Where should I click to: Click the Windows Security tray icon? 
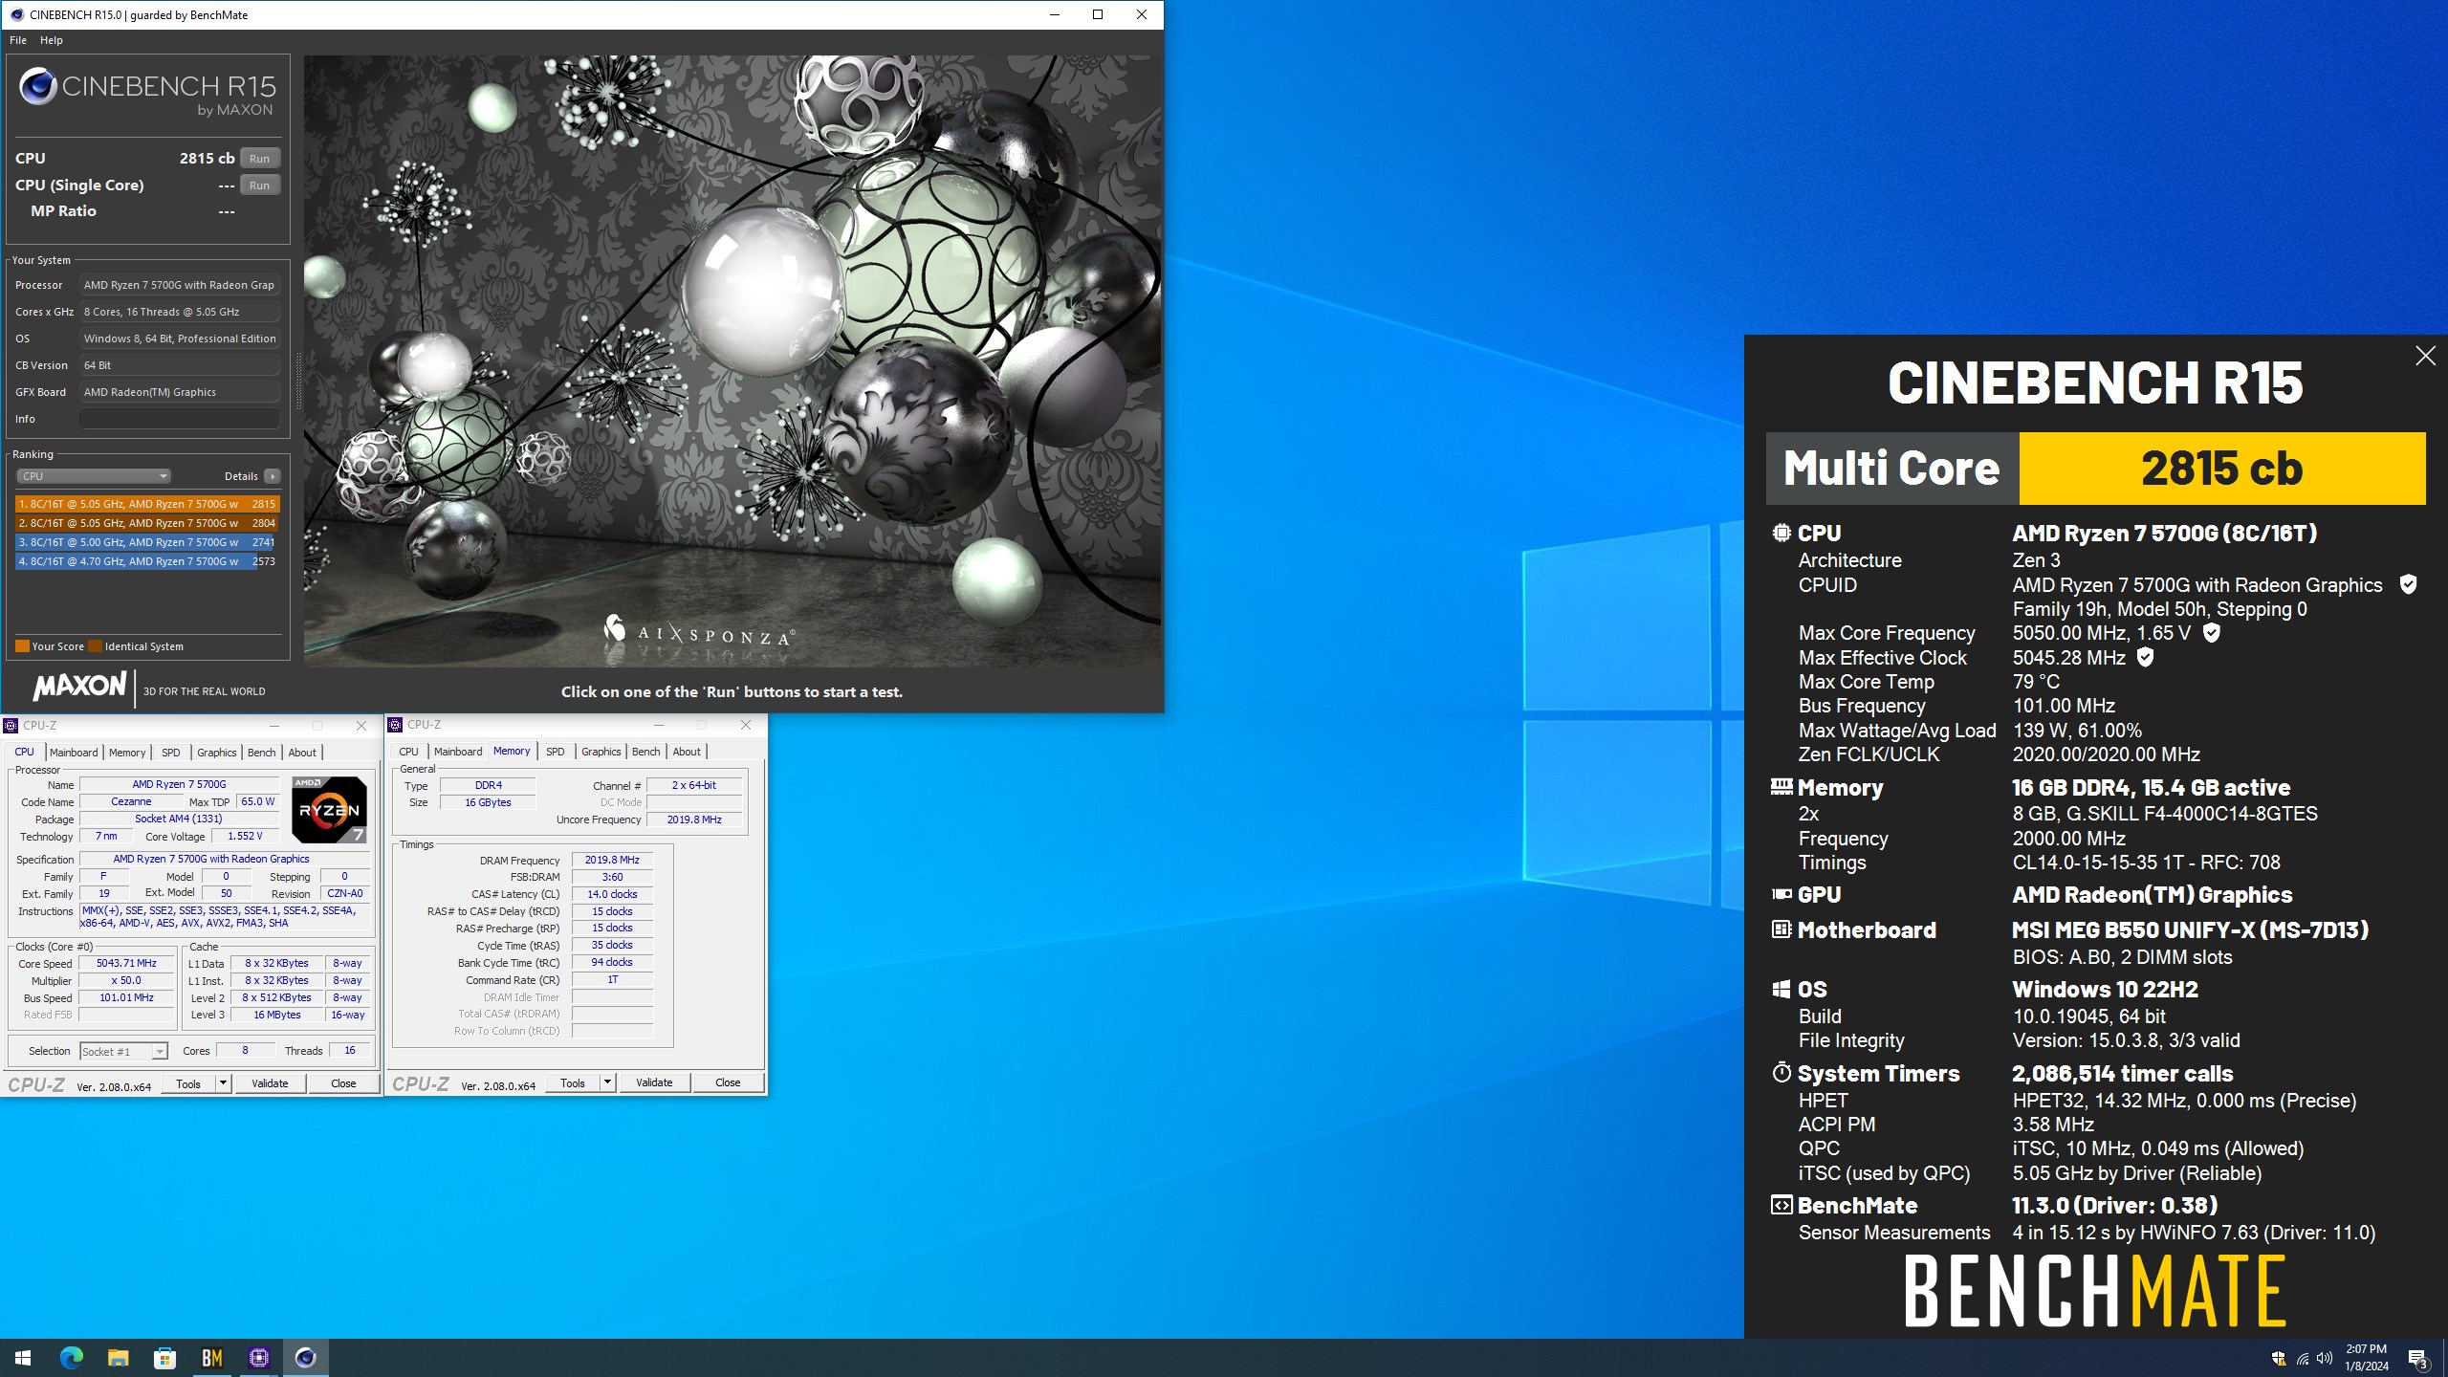coord(2279,1358)
